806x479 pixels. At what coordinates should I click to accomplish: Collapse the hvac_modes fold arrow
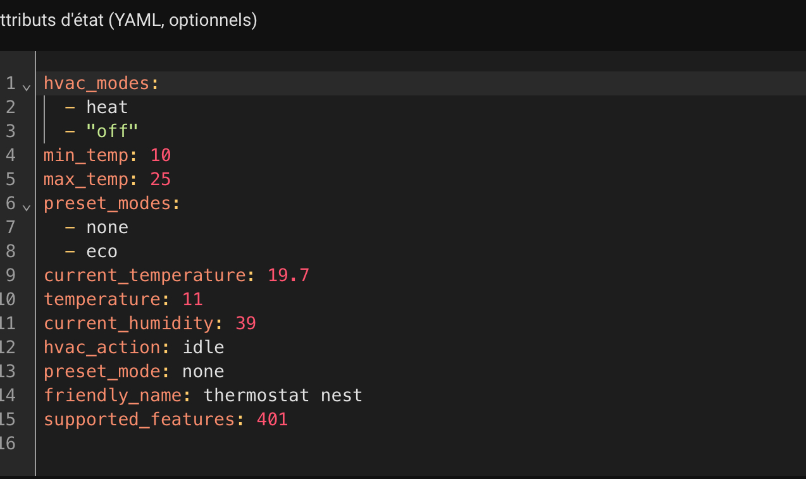(26, 85)
